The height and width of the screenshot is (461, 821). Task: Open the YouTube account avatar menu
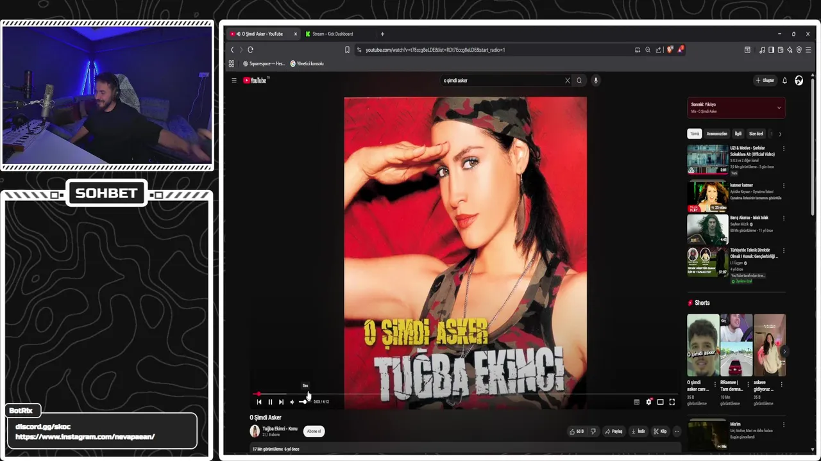point(799,81)
